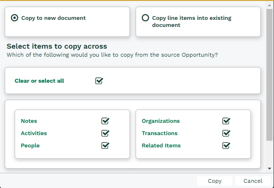Image resolution: width=274 pixels, height=188 pixels.
Task: Toggle the Clear or select all checkbox
Action: click(99, 81)
